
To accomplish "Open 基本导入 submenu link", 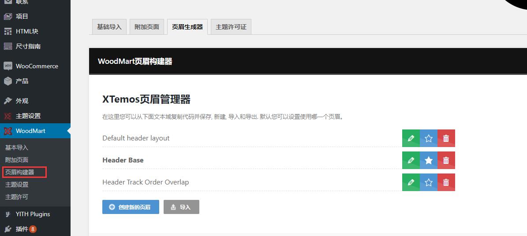I will pos(16,147).
